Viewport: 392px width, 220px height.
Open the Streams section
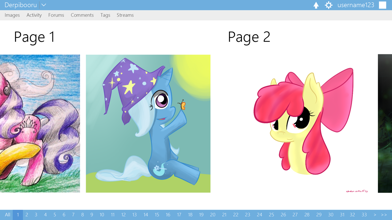pyautogui.click(x=125, y=15)
